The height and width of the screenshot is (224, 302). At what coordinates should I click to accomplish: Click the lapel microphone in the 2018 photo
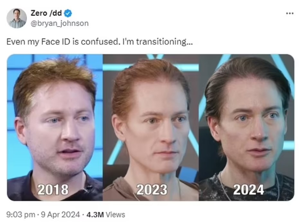point(88,188)
